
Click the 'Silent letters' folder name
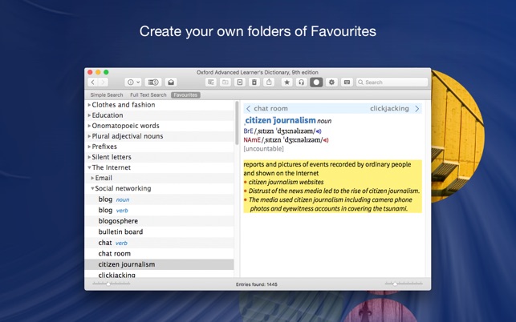112,157
